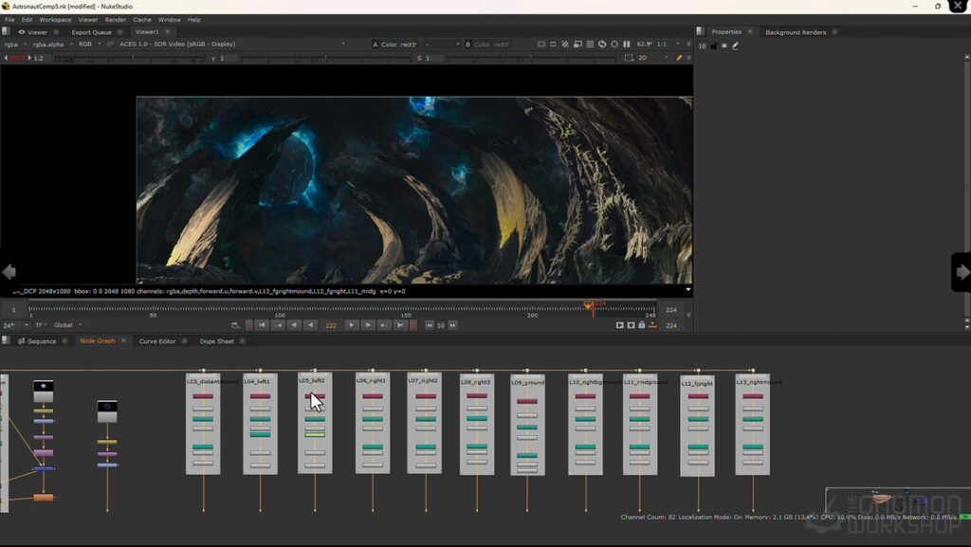
Task: Toggle the scanline/full frame processing icon
Action: [590, 45]
